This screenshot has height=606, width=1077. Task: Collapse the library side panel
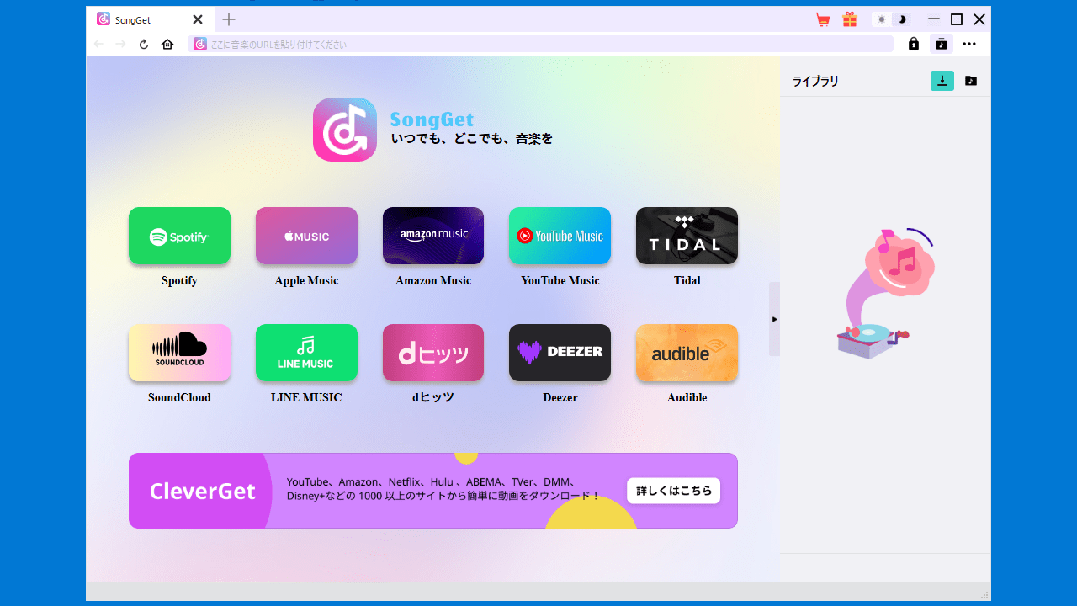[774, 319]
